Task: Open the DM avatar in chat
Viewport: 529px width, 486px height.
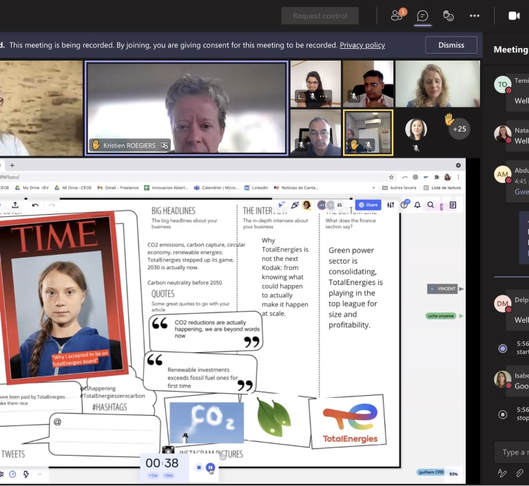Action: pyautogui.click(x=503, y=304)
